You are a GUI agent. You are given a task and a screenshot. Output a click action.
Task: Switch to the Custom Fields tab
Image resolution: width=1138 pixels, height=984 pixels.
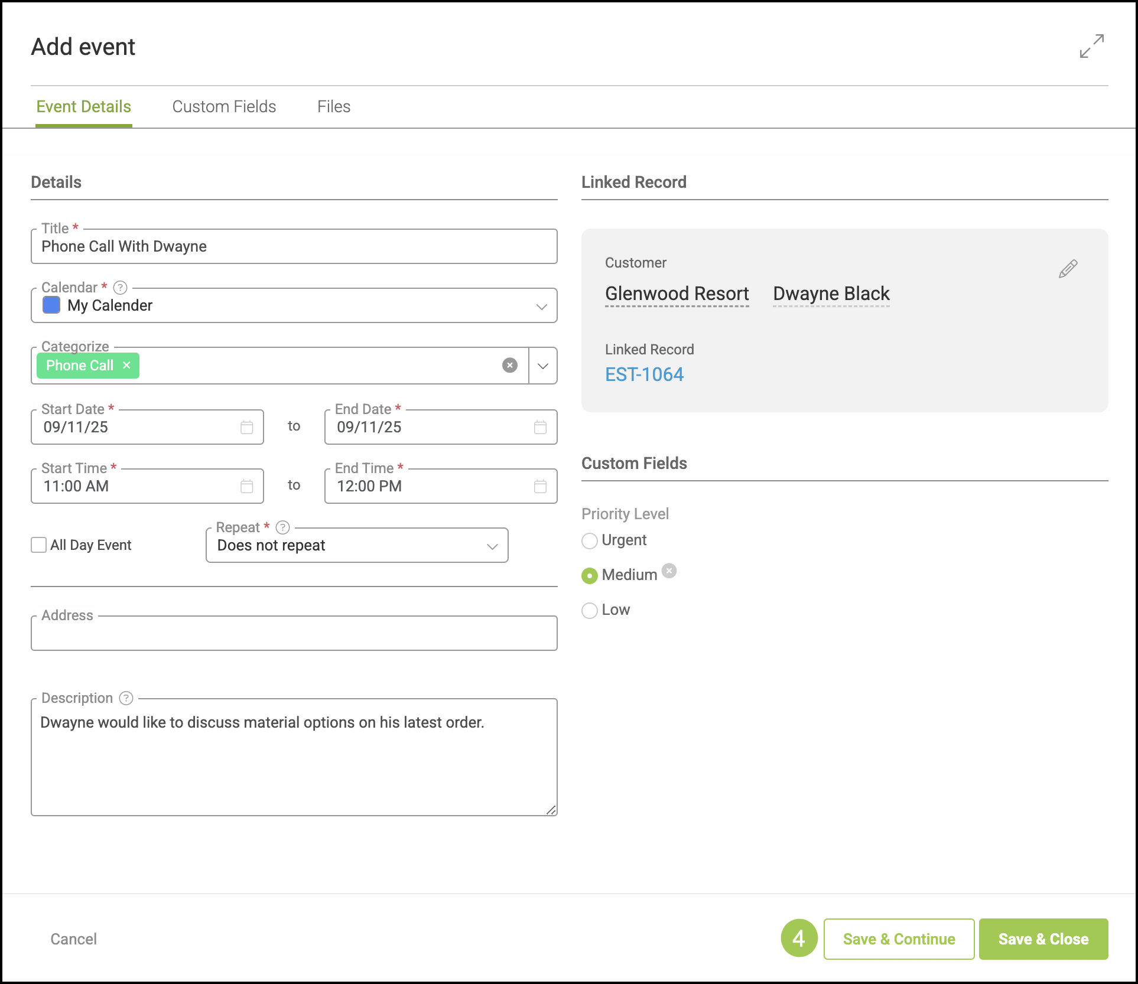pos(224,106)
